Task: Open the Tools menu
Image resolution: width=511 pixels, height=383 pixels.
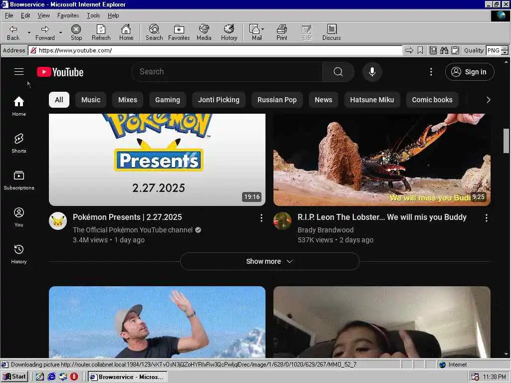Action: [93, 15]
